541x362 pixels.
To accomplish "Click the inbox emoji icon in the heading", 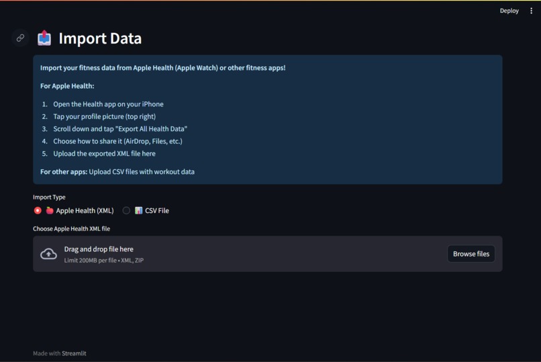I will click(x=44, y=38).
